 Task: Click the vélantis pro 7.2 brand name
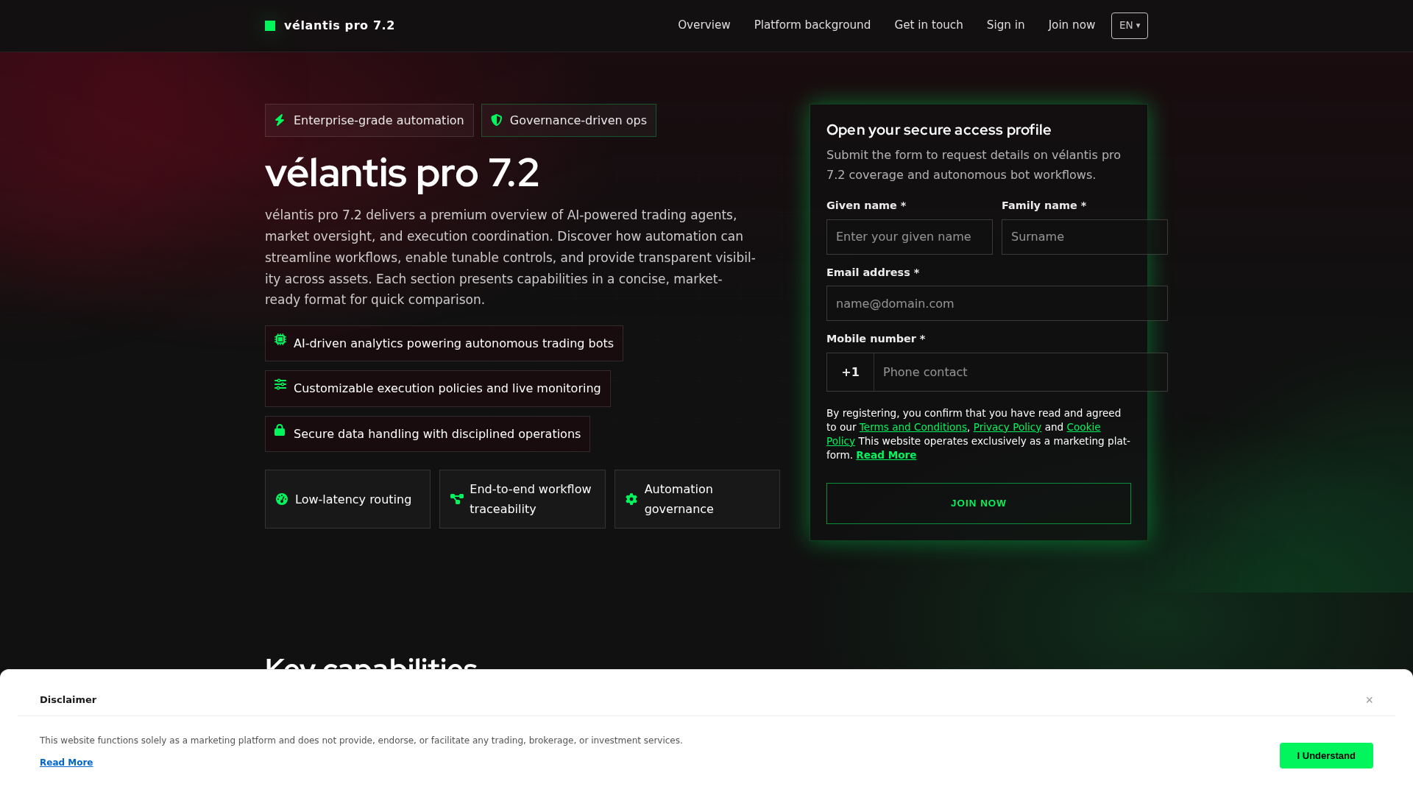click(x=339, y=26)
